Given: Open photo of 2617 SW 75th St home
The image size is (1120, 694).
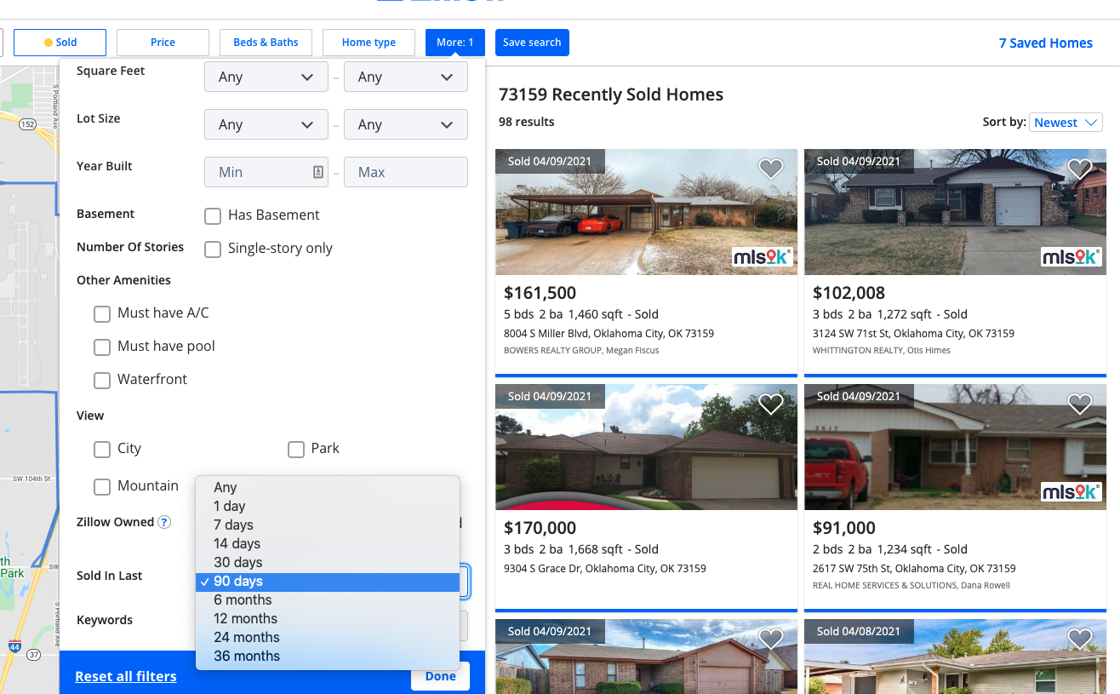Looking at the screenshot, I should [955, 447].
